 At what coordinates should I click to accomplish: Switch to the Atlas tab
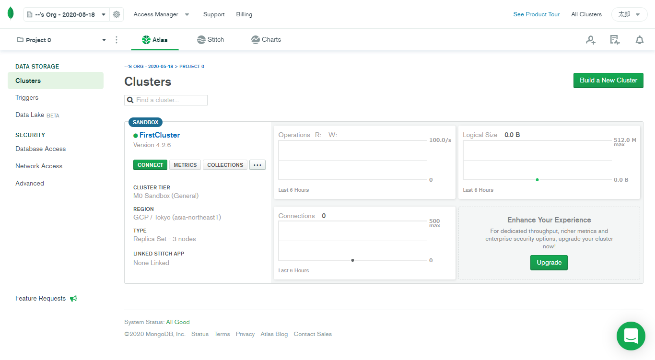point(155,40)
